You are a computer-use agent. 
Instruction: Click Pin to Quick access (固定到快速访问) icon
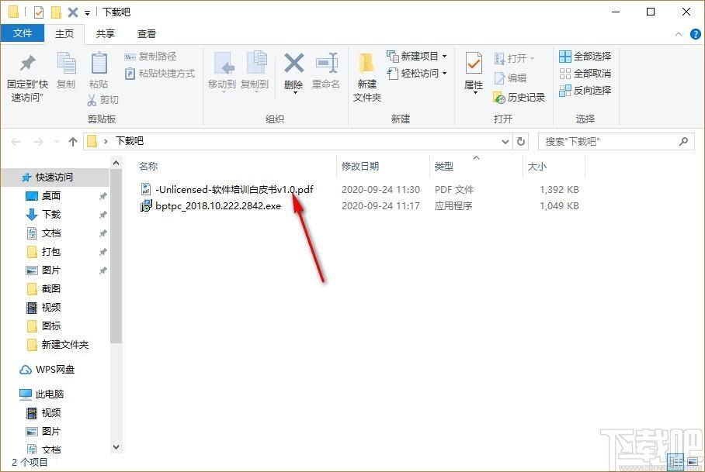click(27, 64)
